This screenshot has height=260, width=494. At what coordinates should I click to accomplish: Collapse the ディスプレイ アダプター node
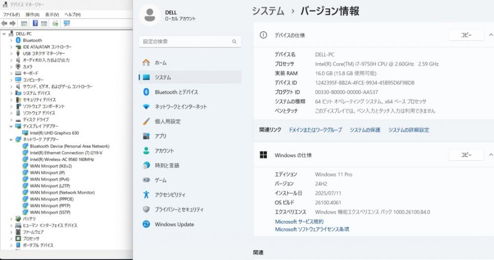[11, 126]
